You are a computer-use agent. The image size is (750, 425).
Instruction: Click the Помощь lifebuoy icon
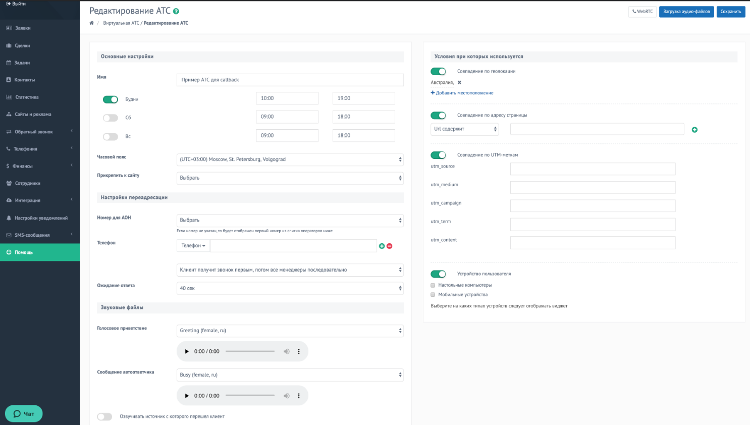[9, 252]
